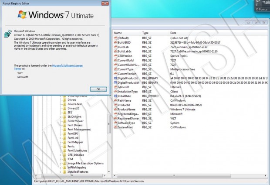The image size is (270, 185).
Task: Select the (Default) value string icon
Action: coord(115,38)
